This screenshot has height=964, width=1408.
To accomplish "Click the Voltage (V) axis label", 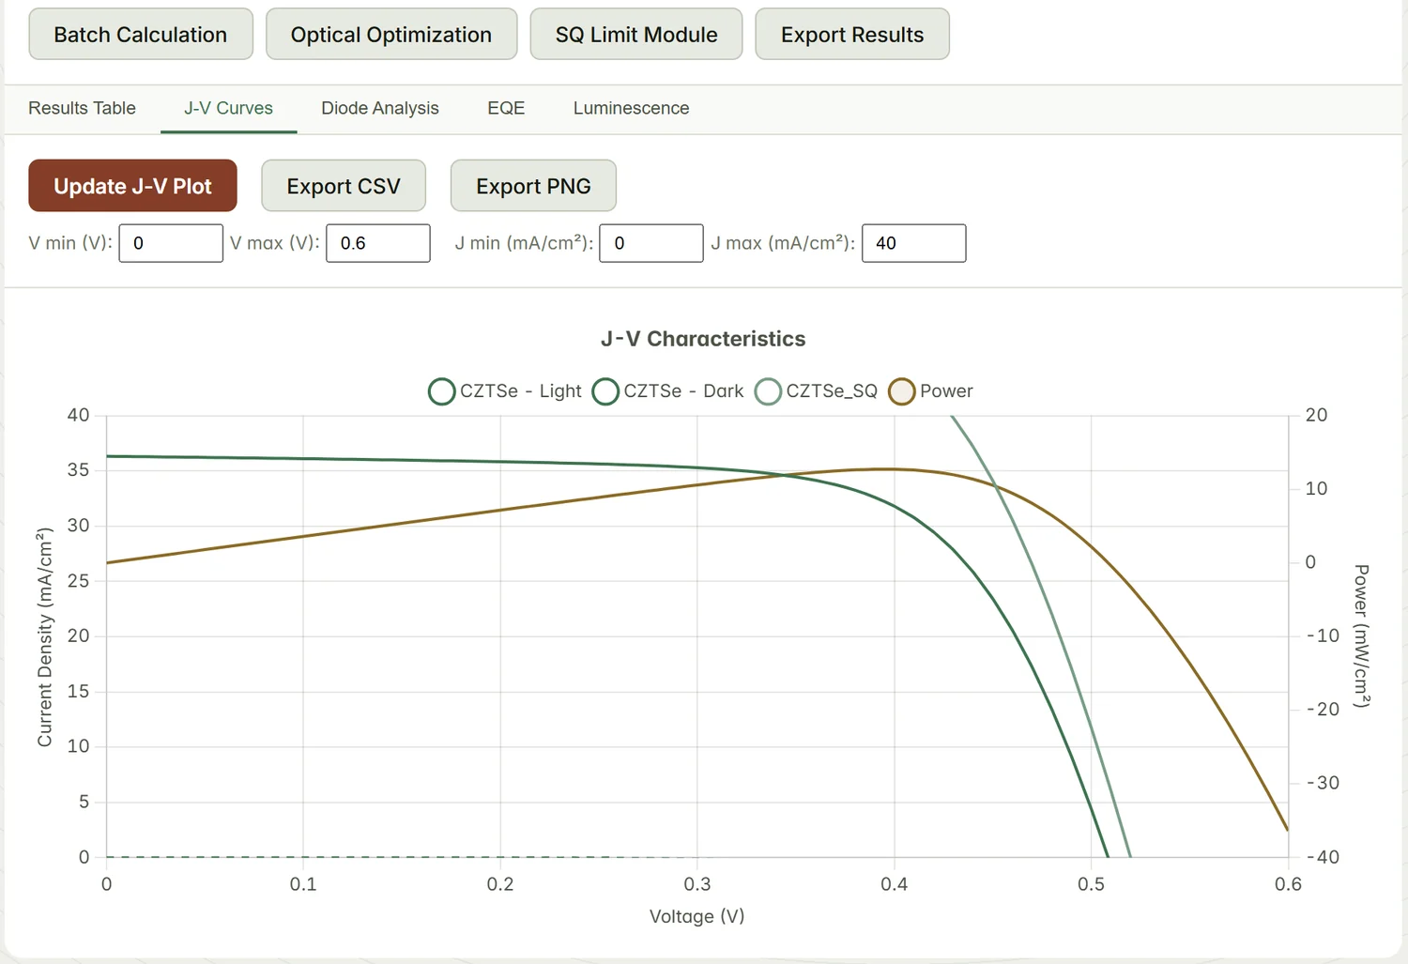I will click(x=697, y=916).
